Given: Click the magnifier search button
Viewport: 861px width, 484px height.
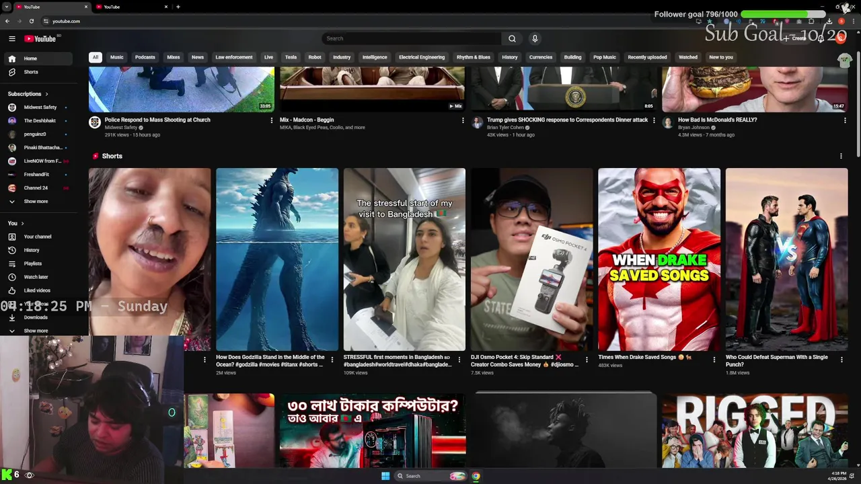Looking at the screenshot, I should coord(512,38).
